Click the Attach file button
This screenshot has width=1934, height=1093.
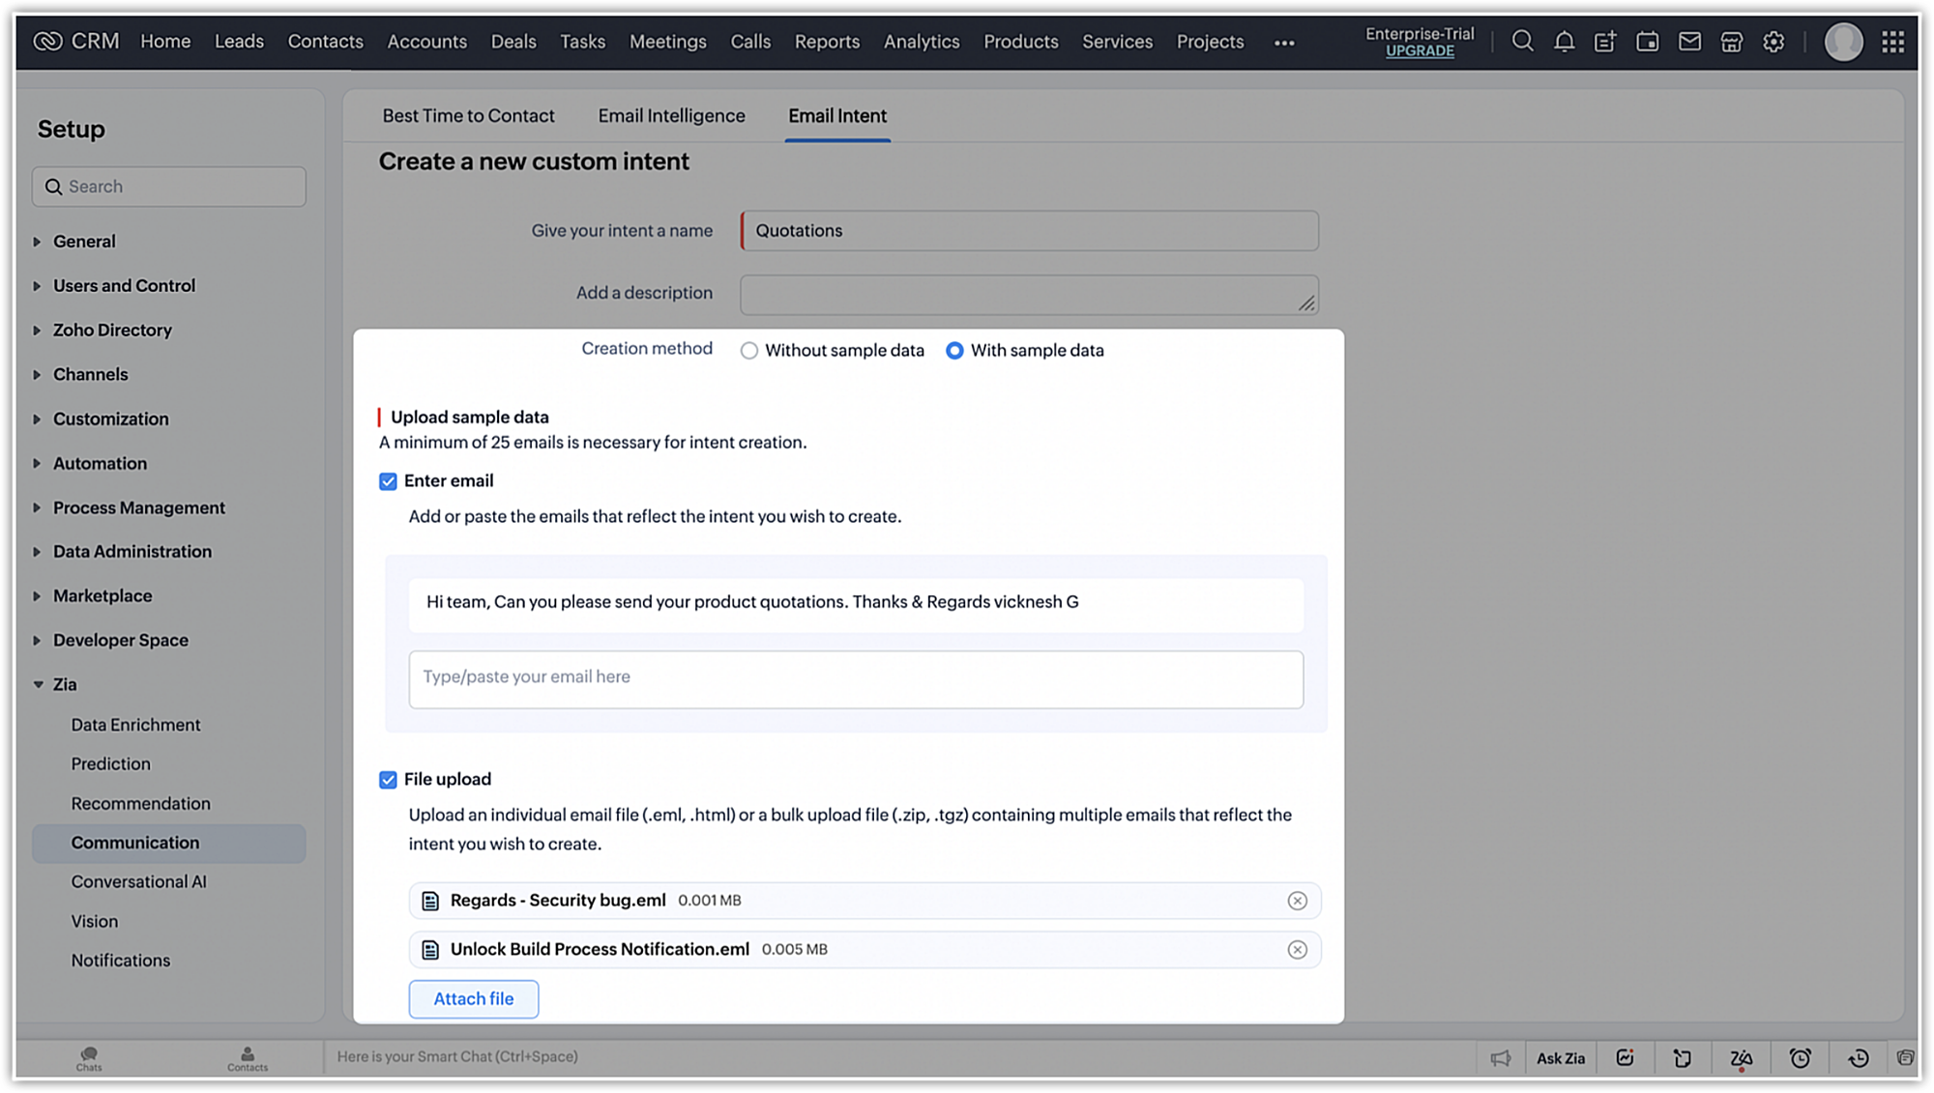473,999
